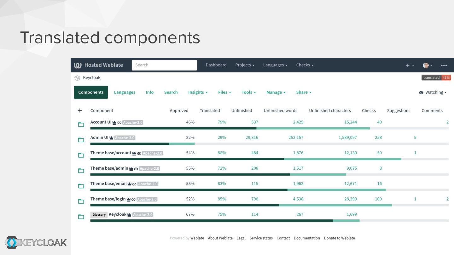Focus the Search input field
The image size is (454, 255).
[164, 65]
